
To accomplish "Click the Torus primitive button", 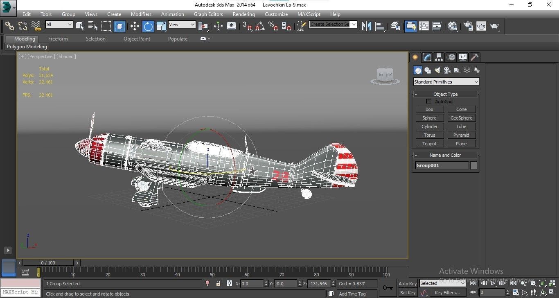I will coord(429,135).
